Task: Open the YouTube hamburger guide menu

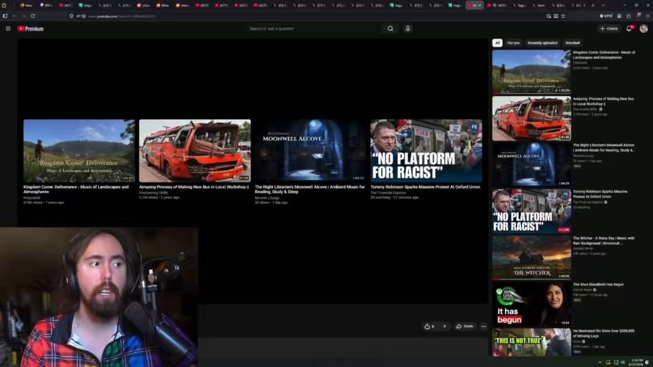Action: 8,28
